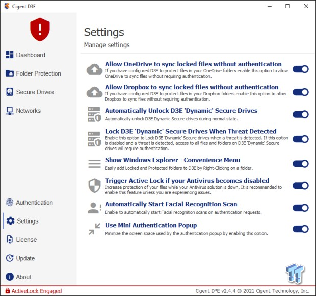The height and width of the screenshot is (296, 316).
Task: Maximize the Cigent D3E window
Action: (288, 6)
